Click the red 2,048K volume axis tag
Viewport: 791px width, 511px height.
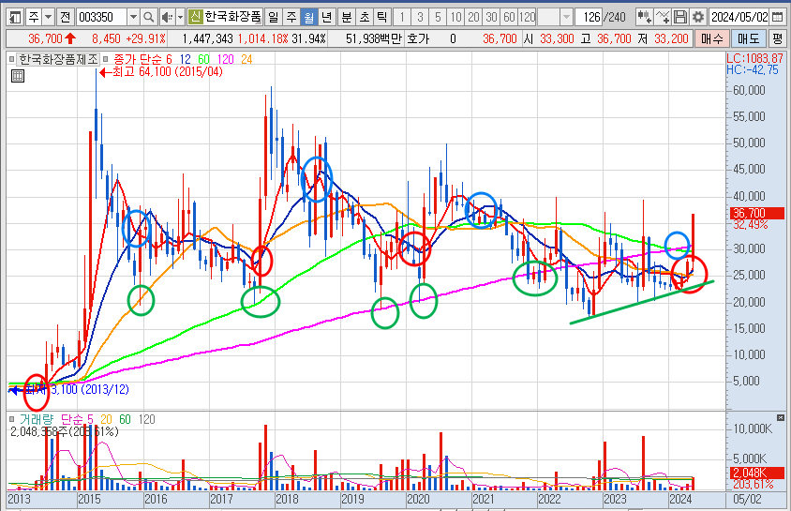(x=756, y=473)
